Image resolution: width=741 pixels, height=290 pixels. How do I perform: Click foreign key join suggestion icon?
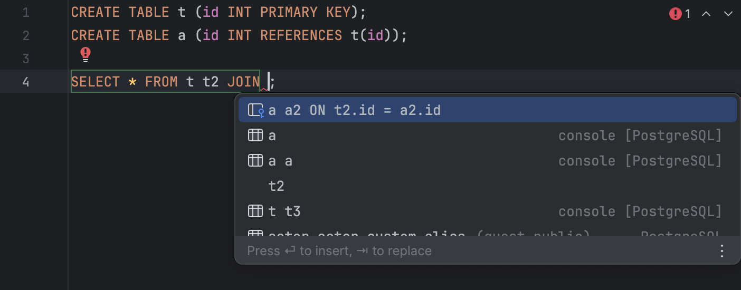click(256, 110)
